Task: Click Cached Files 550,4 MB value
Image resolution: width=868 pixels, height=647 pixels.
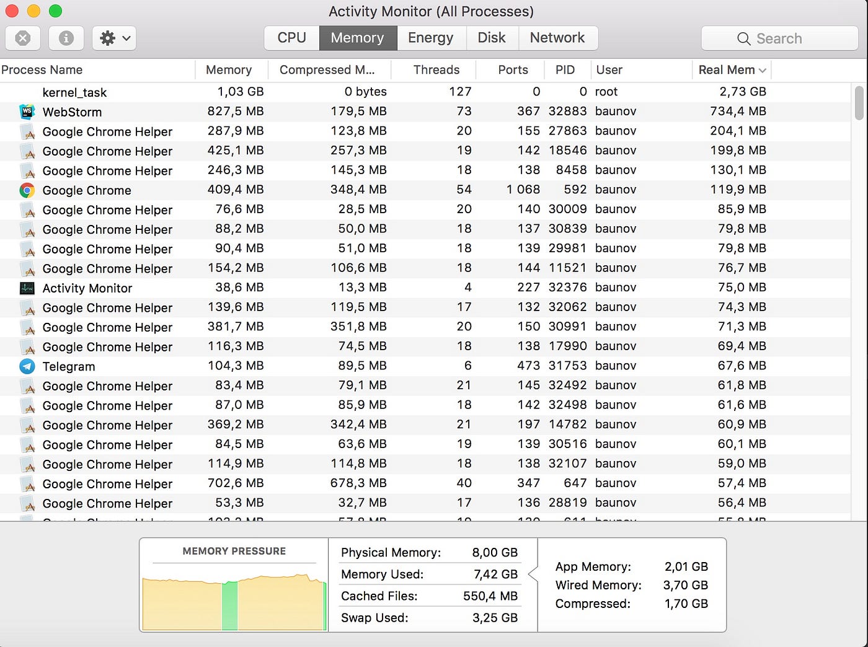Action: [x=490, y=596]
